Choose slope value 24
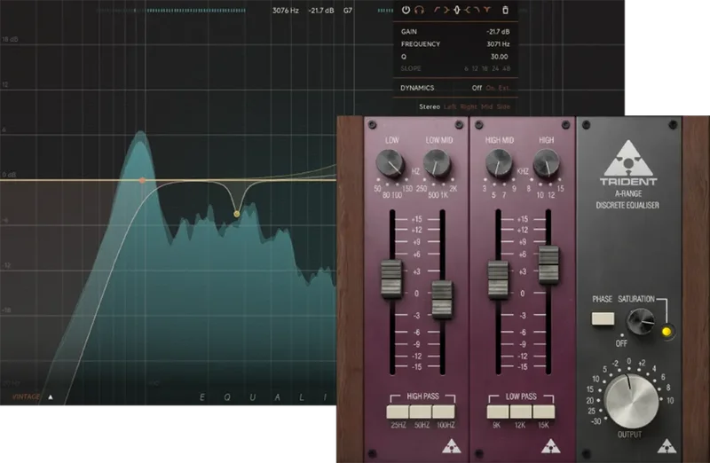 (x=495, y=68)
